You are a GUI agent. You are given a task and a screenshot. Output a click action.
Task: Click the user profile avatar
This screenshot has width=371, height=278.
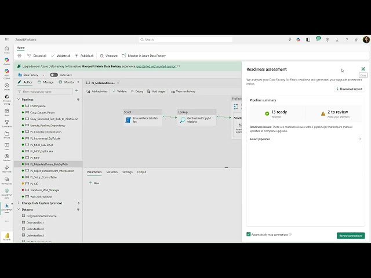pyautogui.click(x=366, y=39)
